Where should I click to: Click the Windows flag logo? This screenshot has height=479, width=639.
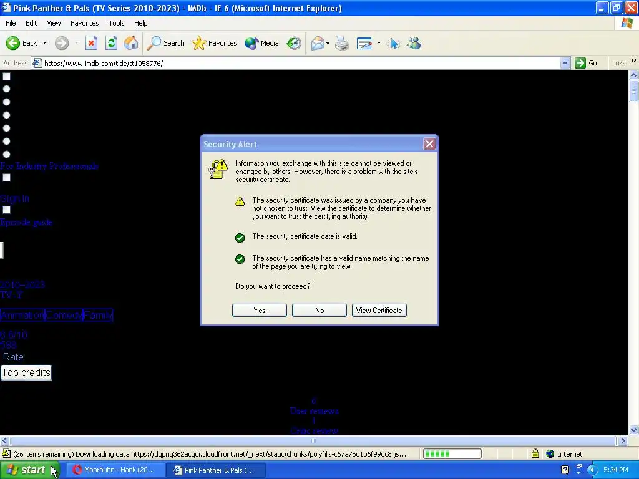pyautogui.click(x=627, y=23)
